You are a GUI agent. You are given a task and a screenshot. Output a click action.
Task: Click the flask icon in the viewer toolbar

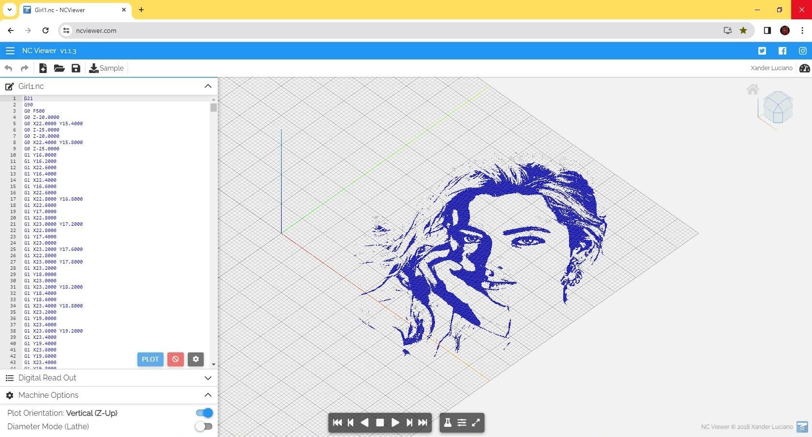click(x=448, y=422)
